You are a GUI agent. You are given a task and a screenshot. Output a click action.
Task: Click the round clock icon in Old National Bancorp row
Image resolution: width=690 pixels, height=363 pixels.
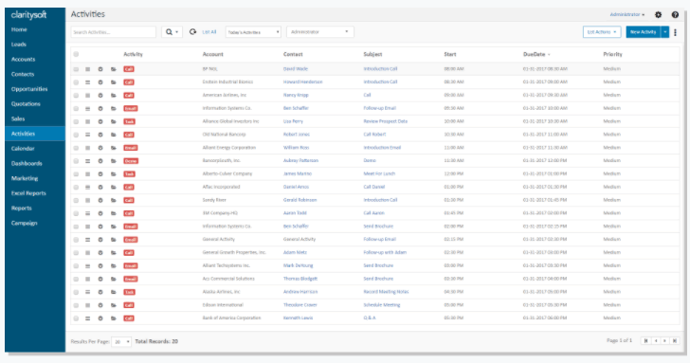pyautogui.click(x=100, y=135)
